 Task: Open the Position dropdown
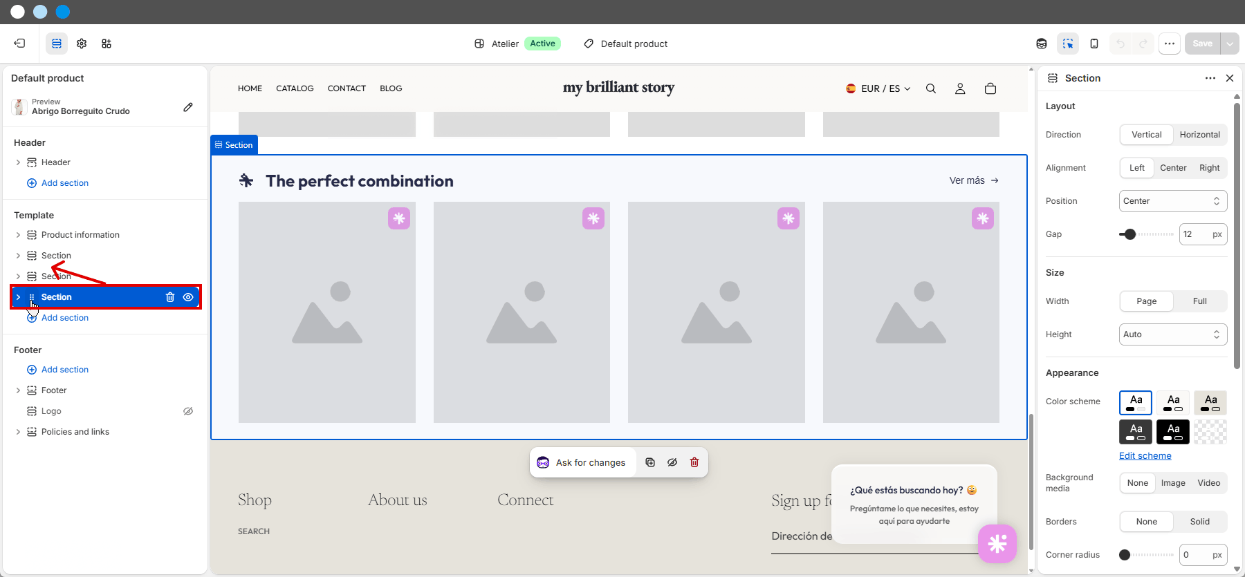(x=1173, y=201)
